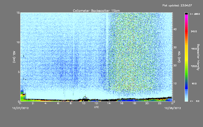This screenshot has width=203, height=127.
Task: Click the '<= 0.0' colorbar label
Action: point(195,101)
